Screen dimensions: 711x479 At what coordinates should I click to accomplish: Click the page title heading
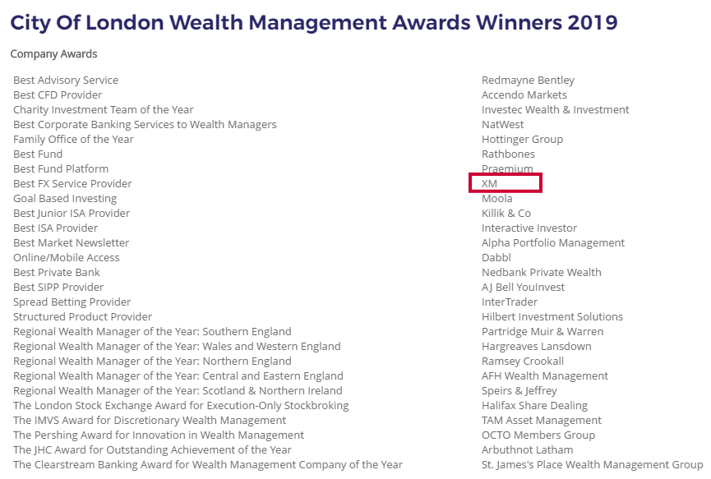(314, 23)
